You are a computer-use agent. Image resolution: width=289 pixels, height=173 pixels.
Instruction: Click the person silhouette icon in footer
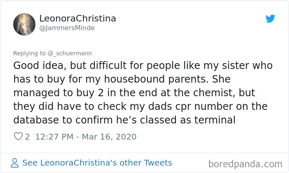[x=14, y=163]
